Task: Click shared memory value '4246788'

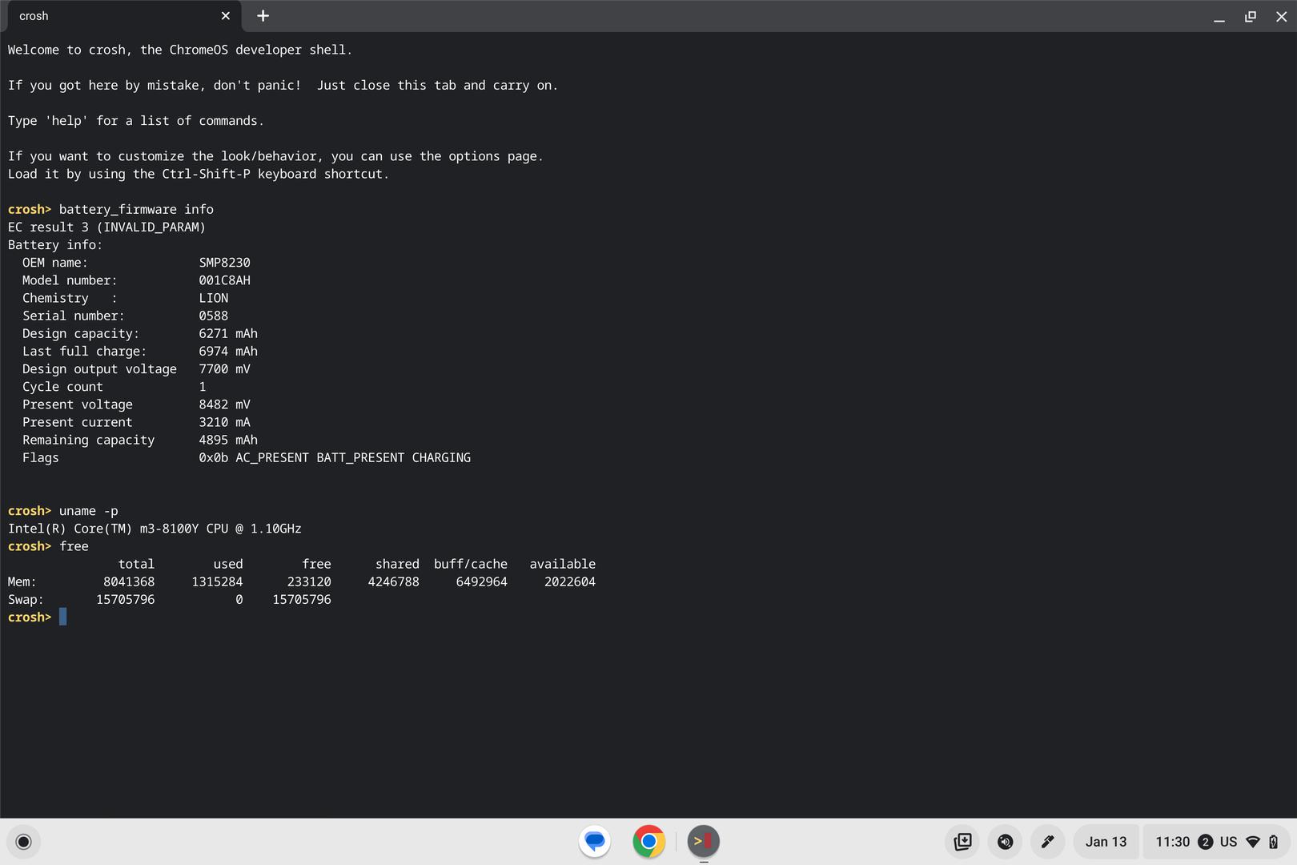Action: click(x=394, y=581)
